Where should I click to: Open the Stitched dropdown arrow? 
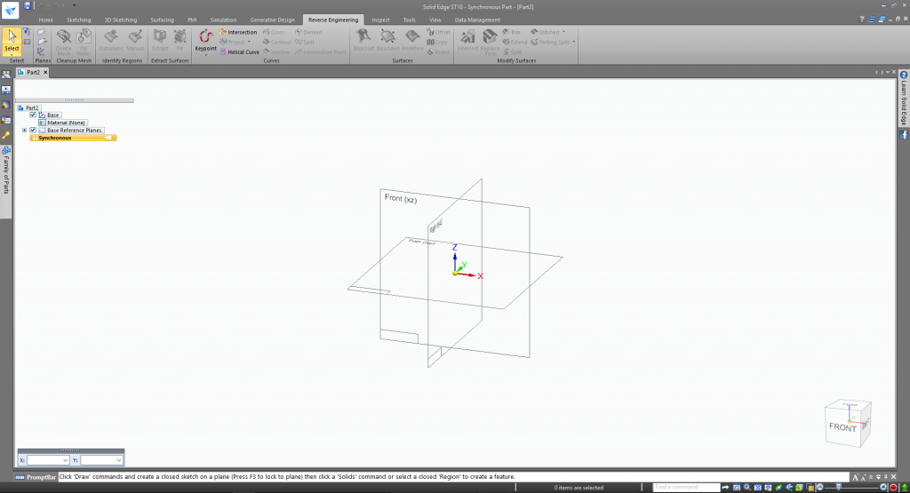coord(563,33)
